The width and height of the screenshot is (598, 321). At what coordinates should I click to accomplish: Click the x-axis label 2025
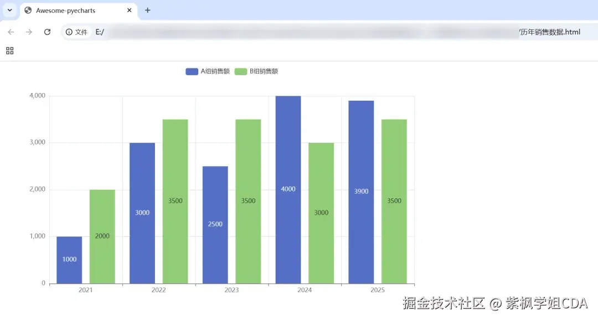[x=378, y=290]
